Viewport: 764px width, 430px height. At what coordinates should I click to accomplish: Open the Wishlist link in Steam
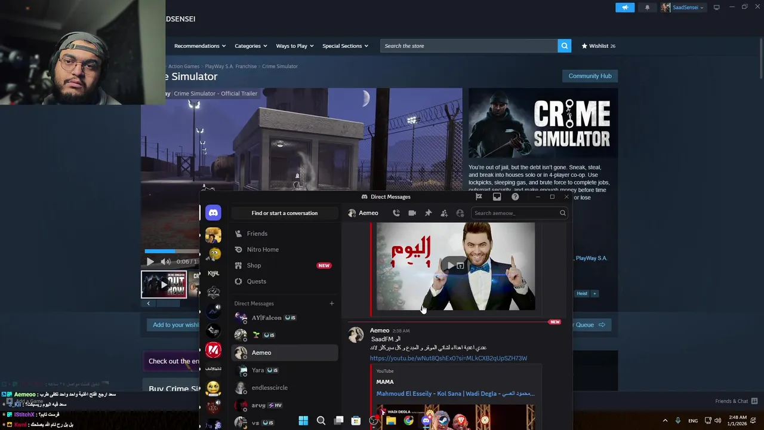coord(599,46)
